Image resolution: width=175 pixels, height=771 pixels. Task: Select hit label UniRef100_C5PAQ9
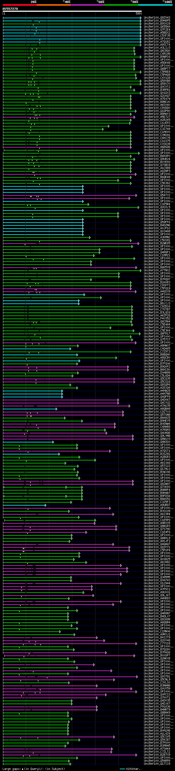tap(157, 75)
